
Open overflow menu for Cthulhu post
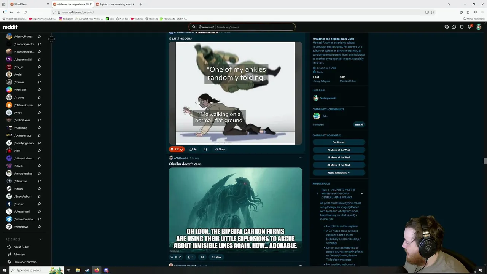(x=300, y=158)
